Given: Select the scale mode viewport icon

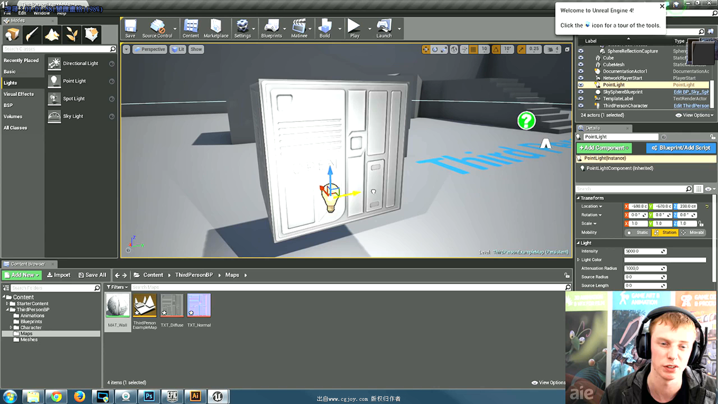Looking at the screenshot, I should click(444, 49).
